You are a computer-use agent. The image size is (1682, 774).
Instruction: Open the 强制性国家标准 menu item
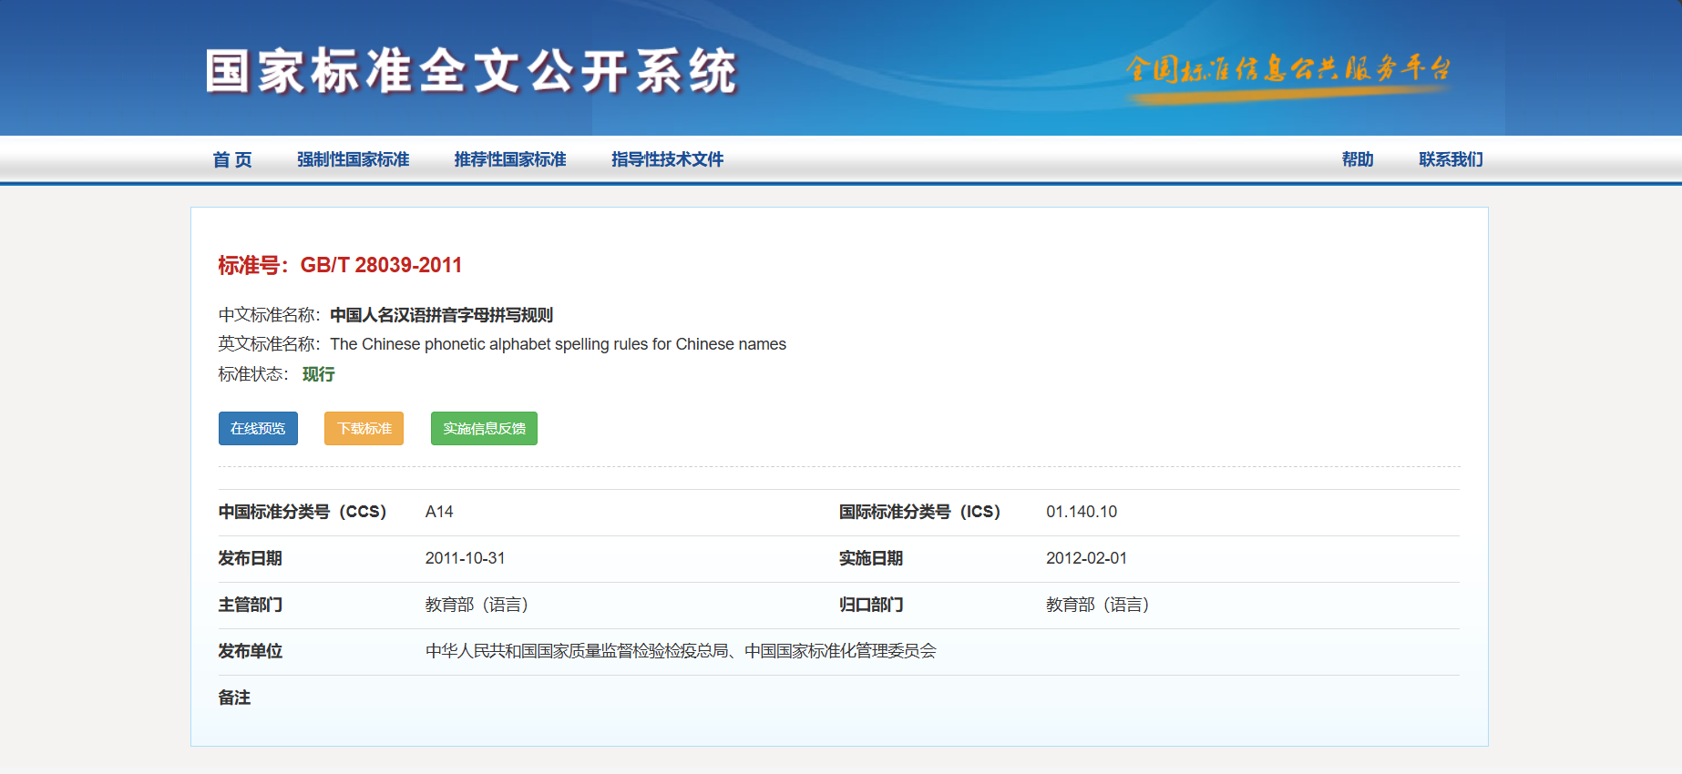coord(353,159)
